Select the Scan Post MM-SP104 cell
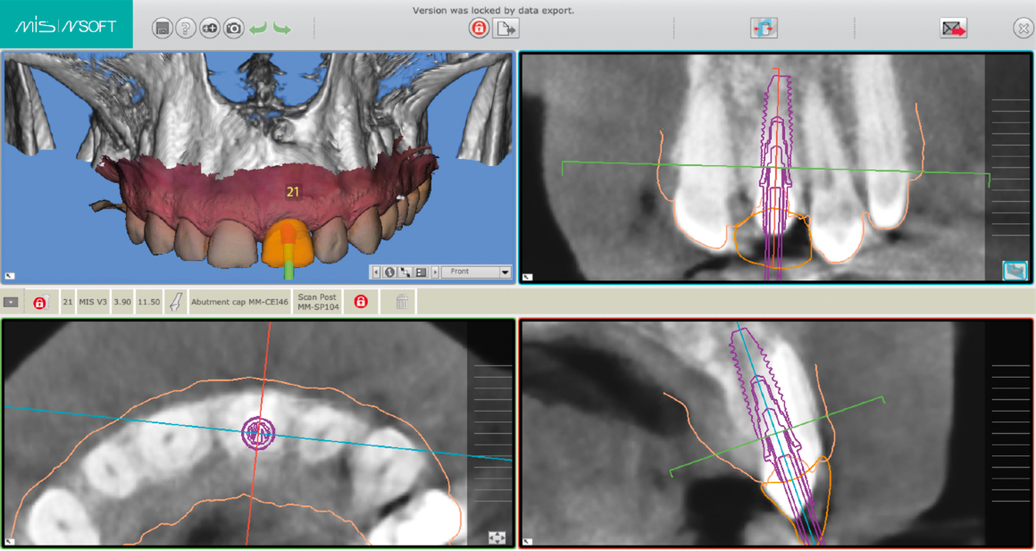Viewport: 1036px width, 551px height. pos(316,303)
